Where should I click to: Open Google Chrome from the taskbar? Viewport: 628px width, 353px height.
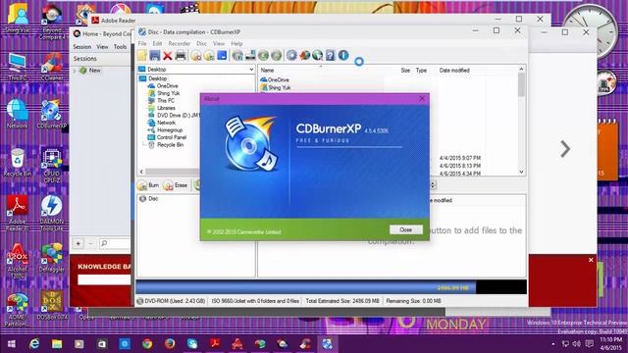click(147, 344)
